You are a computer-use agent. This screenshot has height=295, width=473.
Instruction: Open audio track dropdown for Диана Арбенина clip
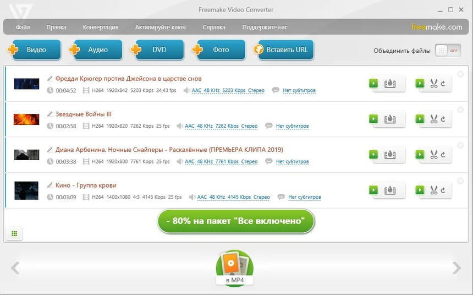pos(221,162)
